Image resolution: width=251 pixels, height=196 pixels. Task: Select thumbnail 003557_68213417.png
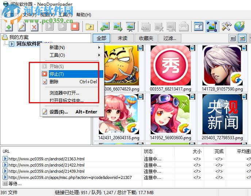[x=170, y=68]
